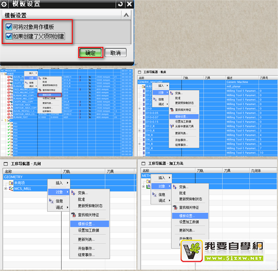Click the 查找相关特征 icon in the 加工方法 menu

point(174,207)
